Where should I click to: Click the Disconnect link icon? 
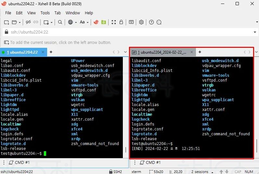click(x=28, y=22)
